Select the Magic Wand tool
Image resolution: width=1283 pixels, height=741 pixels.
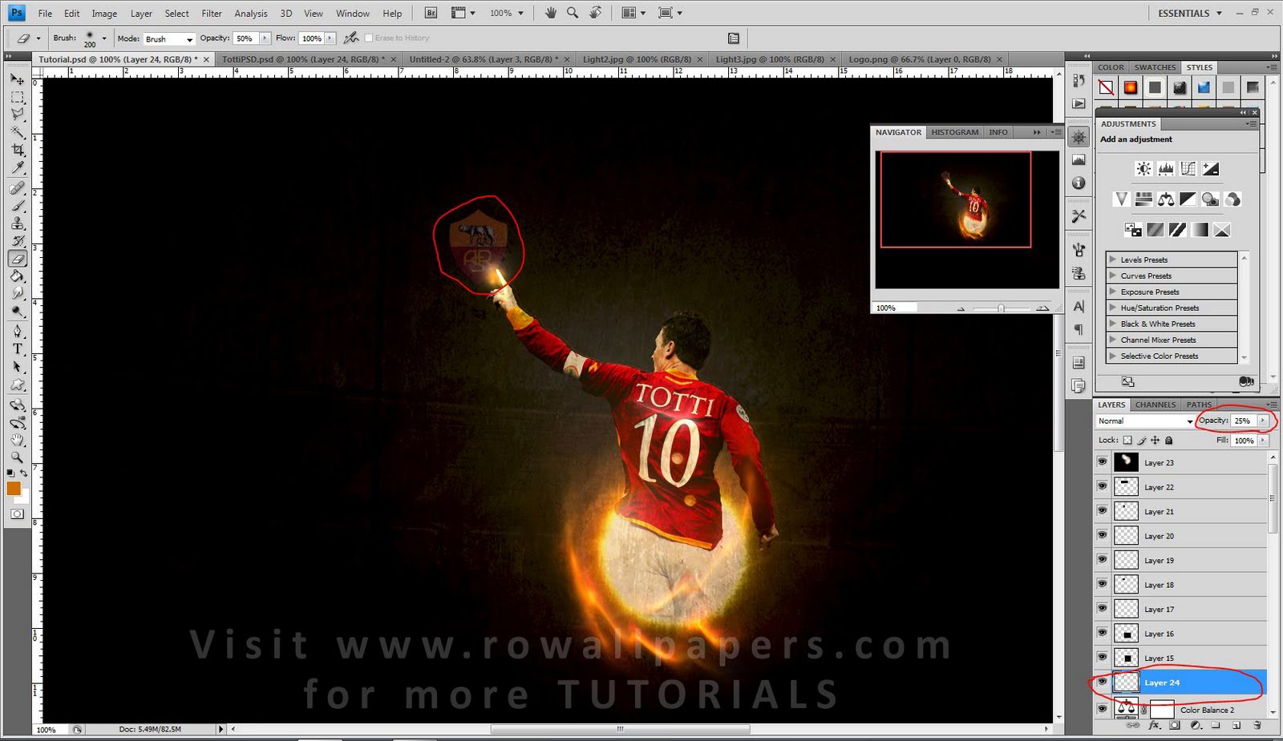tap(17, 132)
